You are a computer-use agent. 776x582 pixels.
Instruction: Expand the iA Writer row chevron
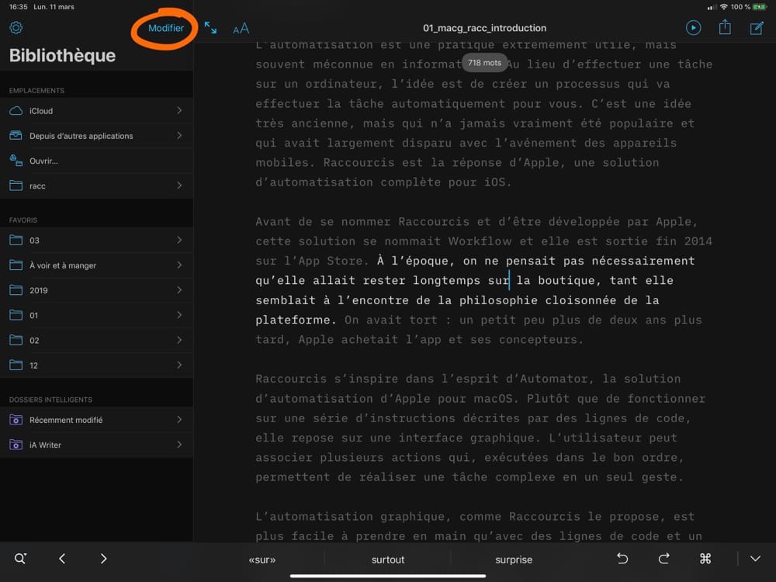[x=179, y=445]
